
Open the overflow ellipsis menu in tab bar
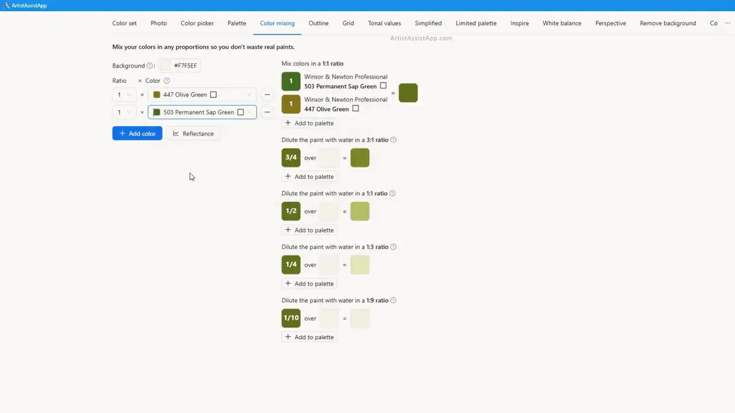pos(728,24)
